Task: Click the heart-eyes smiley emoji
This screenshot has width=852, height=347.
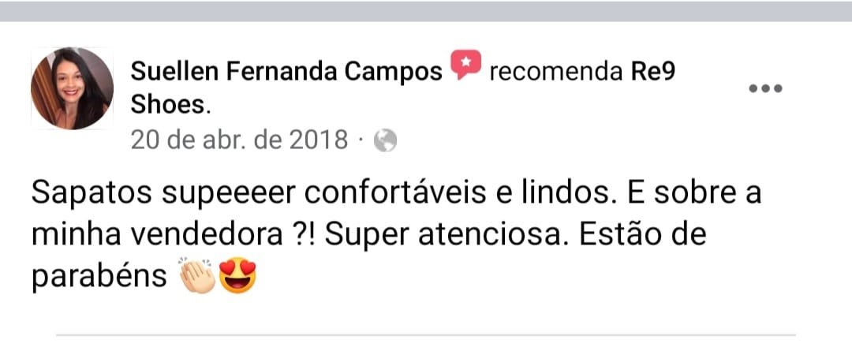Action: click(237, 276)
